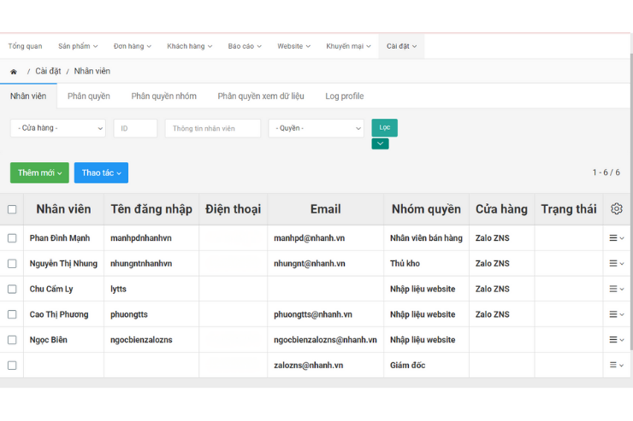Image resolution: width=633 pixels, height=421 pixels.
Task: Open row actions menu for Chu Cẩm Ly
Action: (x=616, y=289)
